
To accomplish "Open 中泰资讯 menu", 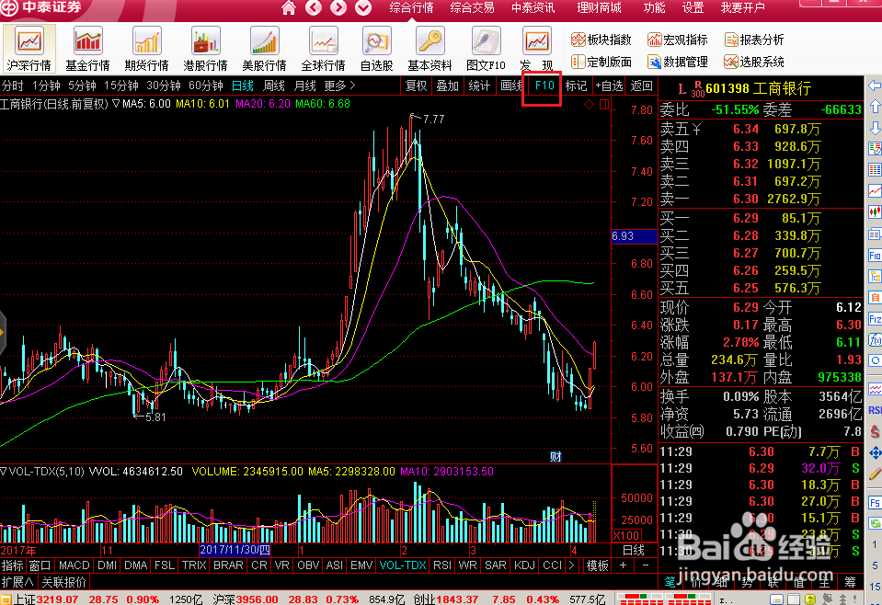I will (533, 8).
